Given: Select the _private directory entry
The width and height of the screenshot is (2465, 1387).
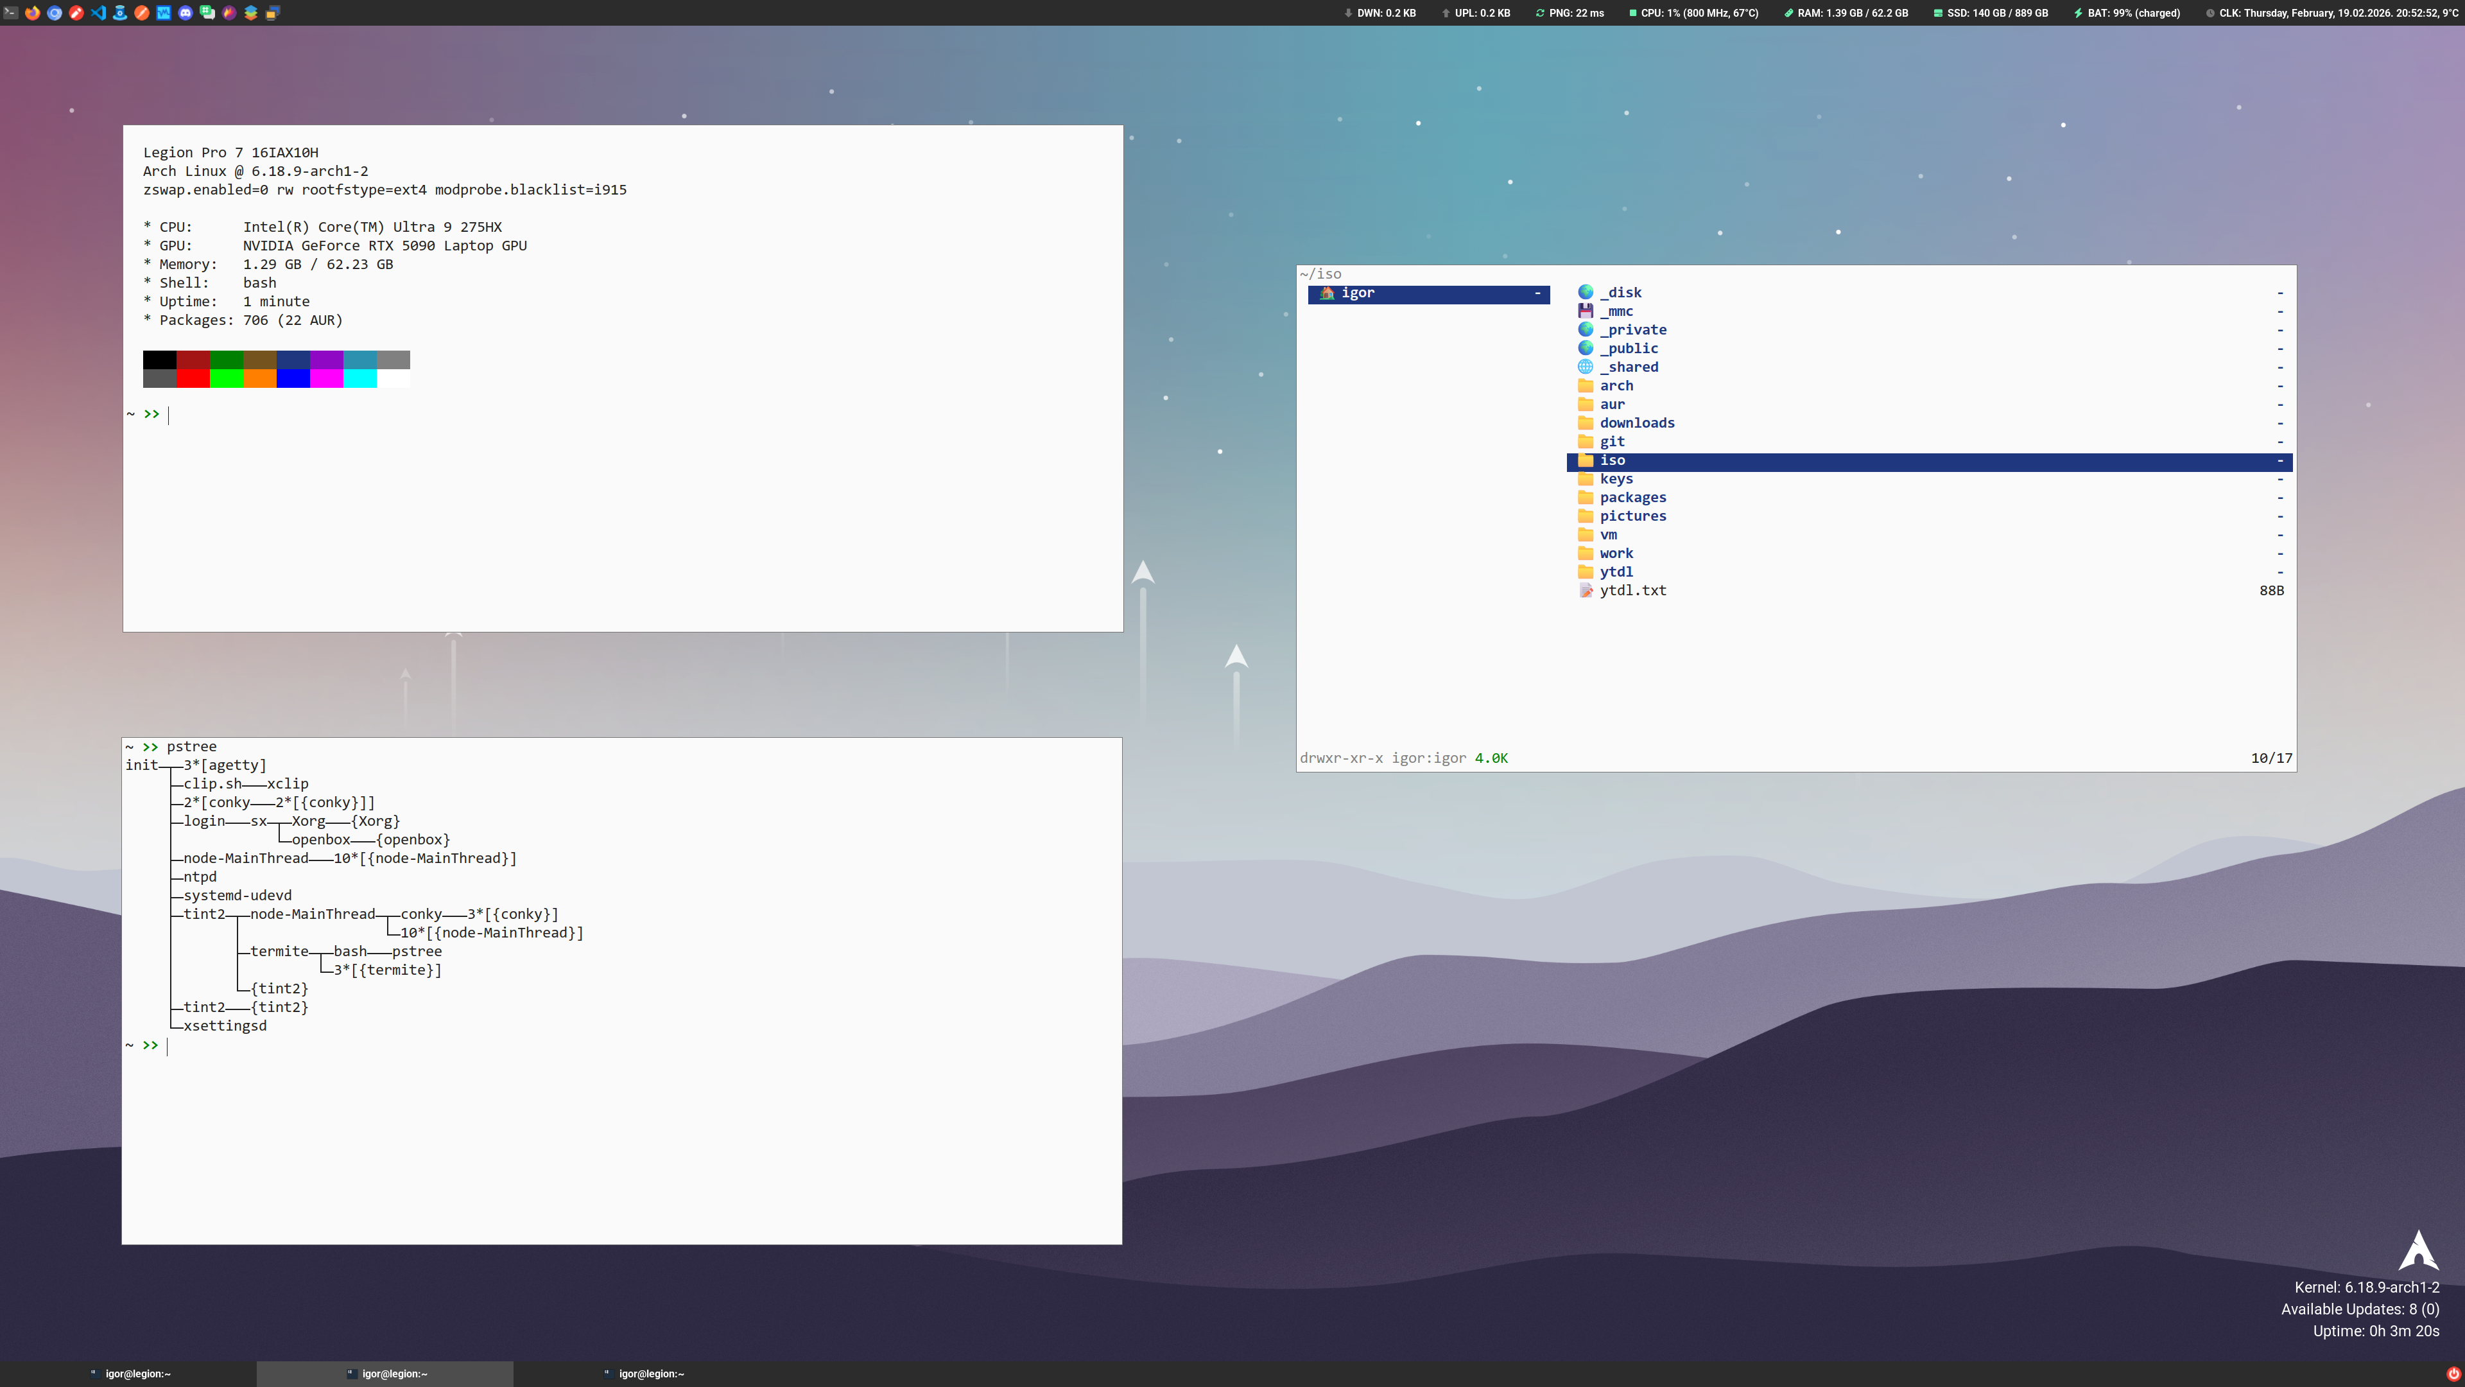Looking at the screenshot, I should tap(1632, 330).
